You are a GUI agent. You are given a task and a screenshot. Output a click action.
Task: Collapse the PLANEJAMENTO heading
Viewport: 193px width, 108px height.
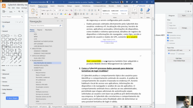(x=31, y=61)
